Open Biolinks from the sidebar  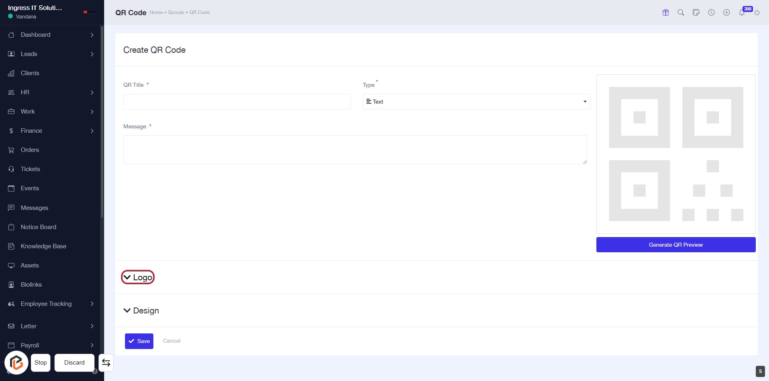[31, 285]
